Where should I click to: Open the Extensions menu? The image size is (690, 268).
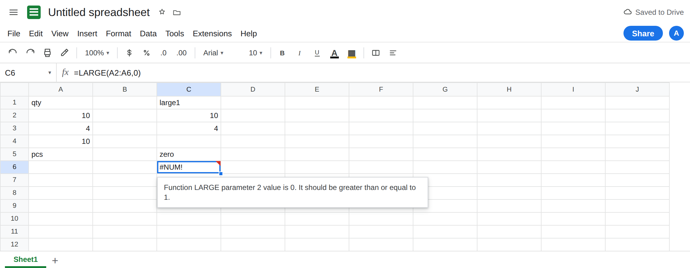[x=212, y=33]
